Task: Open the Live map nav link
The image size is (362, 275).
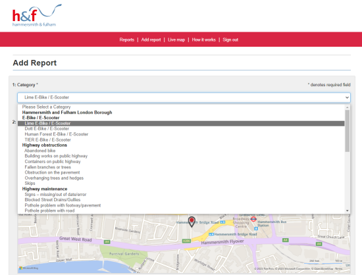Action: [176, 39]
